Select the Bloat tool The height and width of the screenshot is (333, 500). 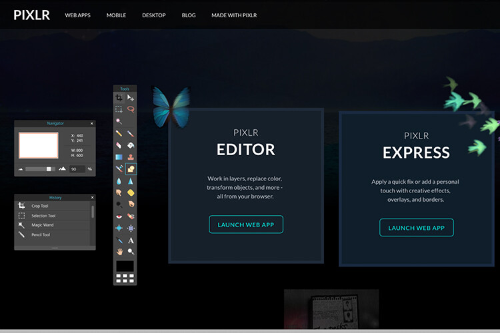pyautogui.click(x=119, y=228)
